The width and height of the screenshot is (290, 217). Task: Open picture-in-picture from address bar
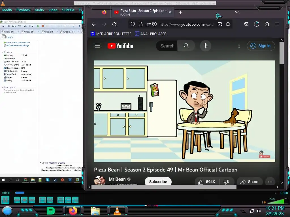click(220, 24)
